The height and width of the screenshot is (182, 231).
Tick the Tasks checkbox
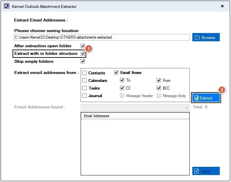(84, 88)
